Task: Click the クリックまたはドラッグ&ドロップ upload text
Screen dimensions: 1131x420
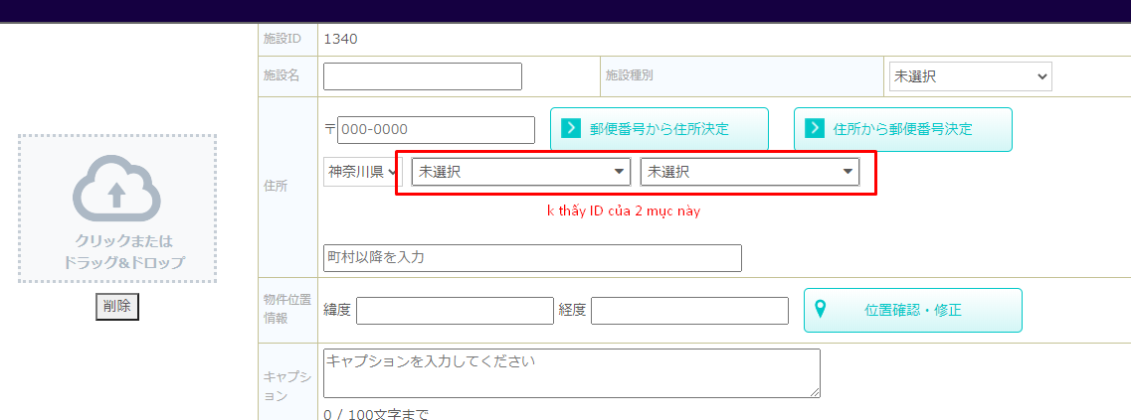Action: [116, 252]
